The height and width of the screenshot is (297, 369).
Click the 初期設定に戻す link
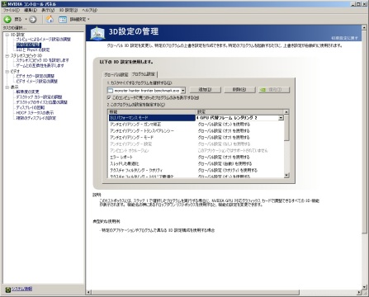pos(344,38)
